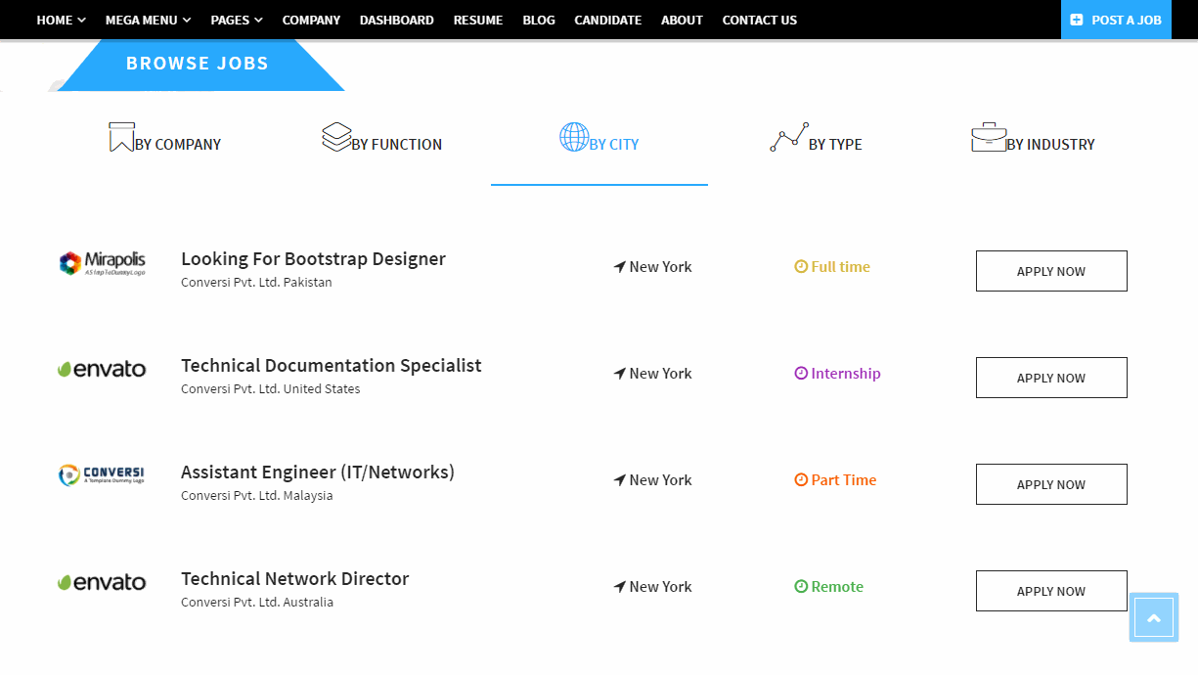The image size is (1198, 675).
Task: Click the bookmark icon for By Company
Action: point(121,137)
